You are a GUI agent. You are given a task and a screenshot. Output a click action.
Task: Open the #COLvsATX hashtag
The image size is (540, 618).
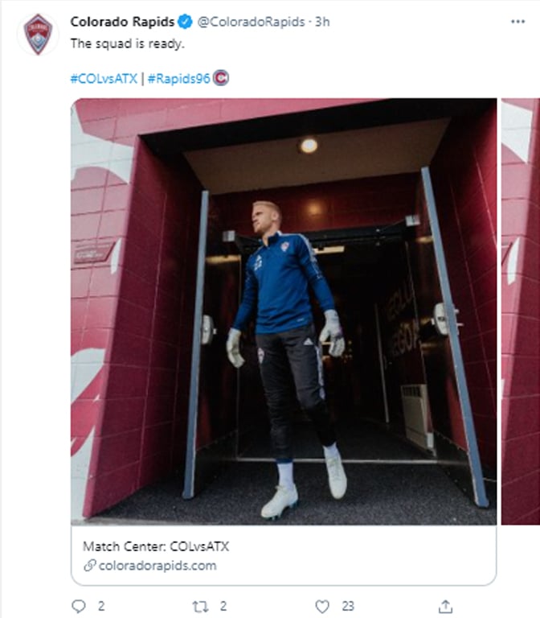[104, 78]
